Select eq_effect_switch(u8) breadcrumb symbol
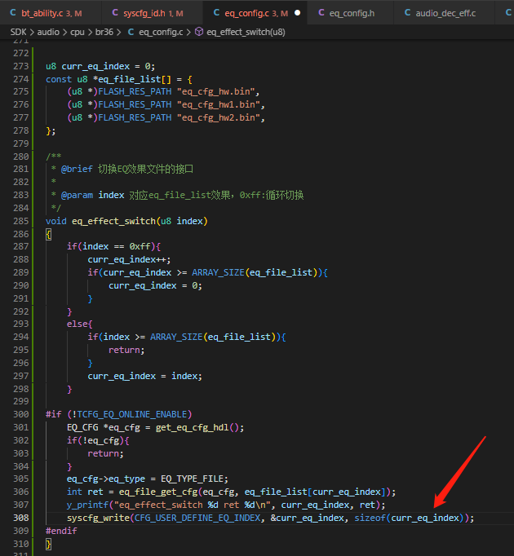Image resolution: width=514 pixels, height=556 pixels. tap(246, 33)
